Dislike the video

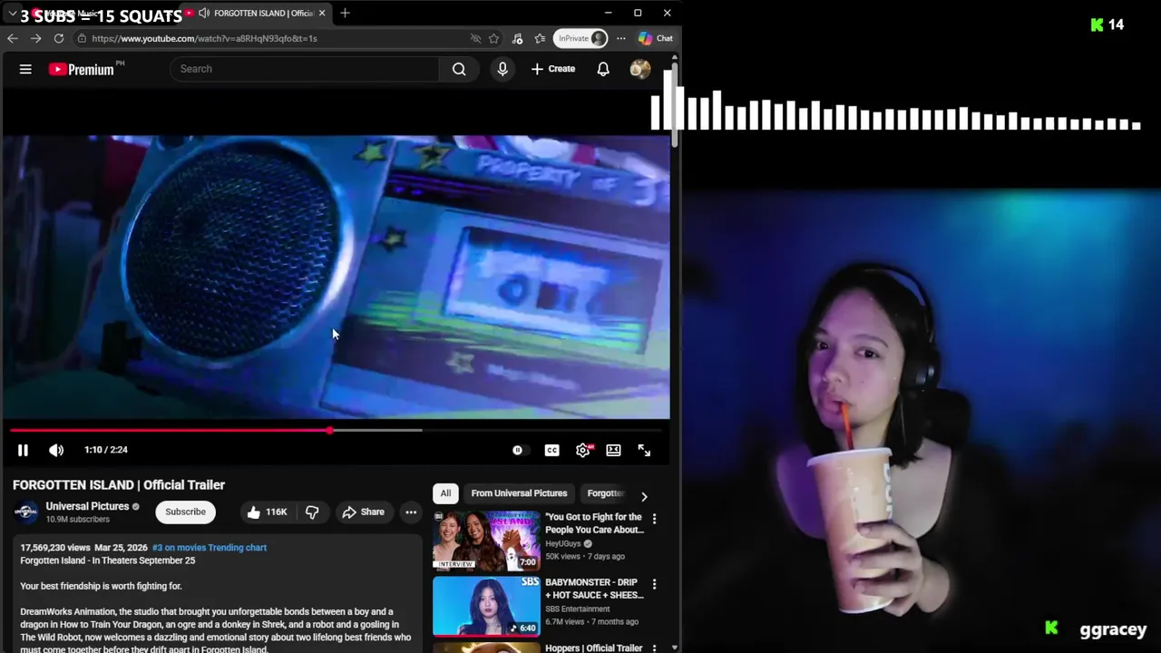click(312, 512)
